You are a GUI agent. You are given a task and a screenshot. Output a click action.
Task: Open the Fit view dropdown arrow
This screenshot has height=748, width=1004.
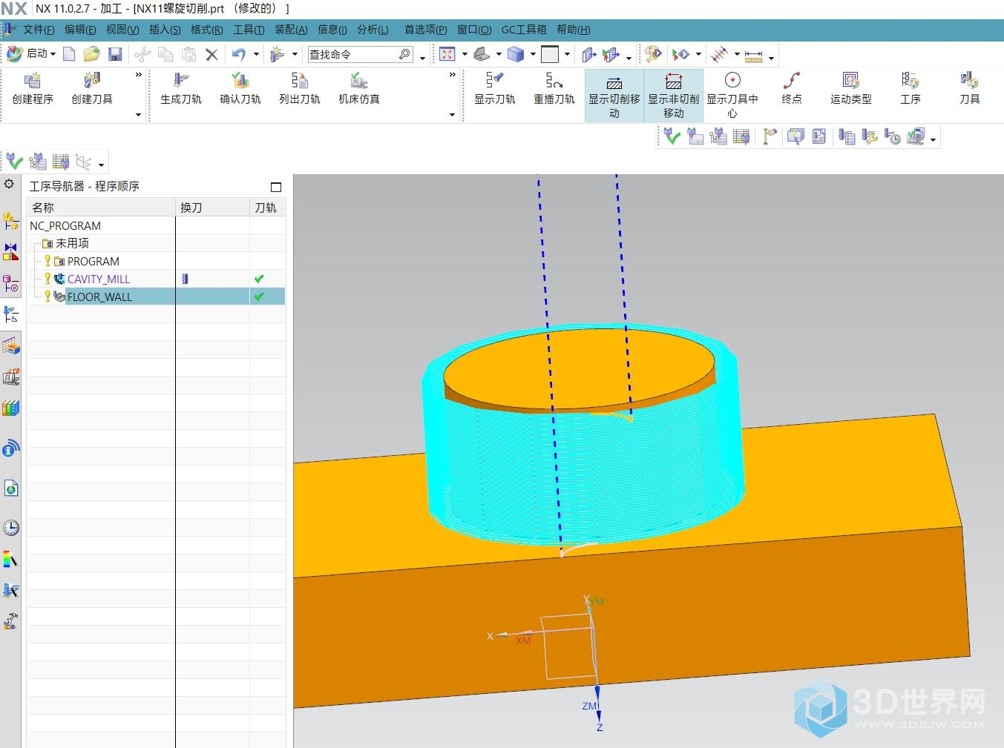pyautogui.click(x=465, y=54)
